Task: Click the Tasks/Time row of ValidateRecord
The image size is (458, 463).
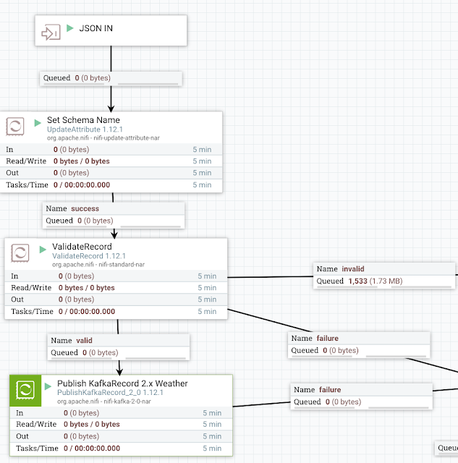Action: (116, 312)
